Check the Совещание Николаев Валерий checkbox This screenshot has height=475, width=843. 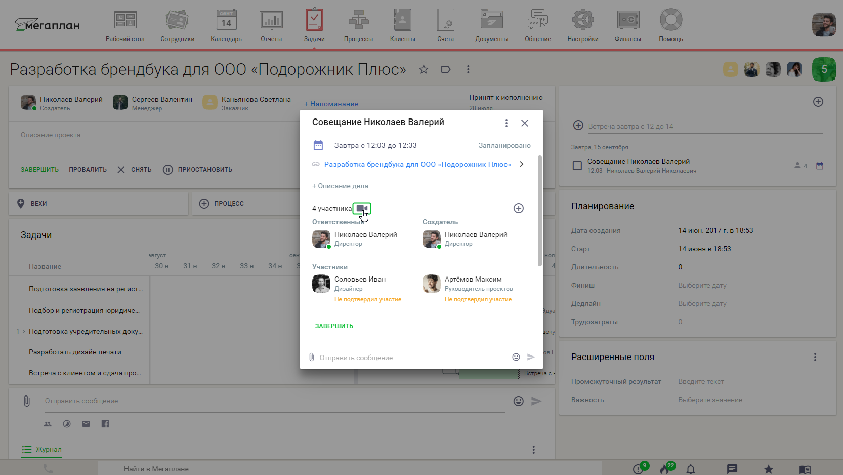click(577, 166)
